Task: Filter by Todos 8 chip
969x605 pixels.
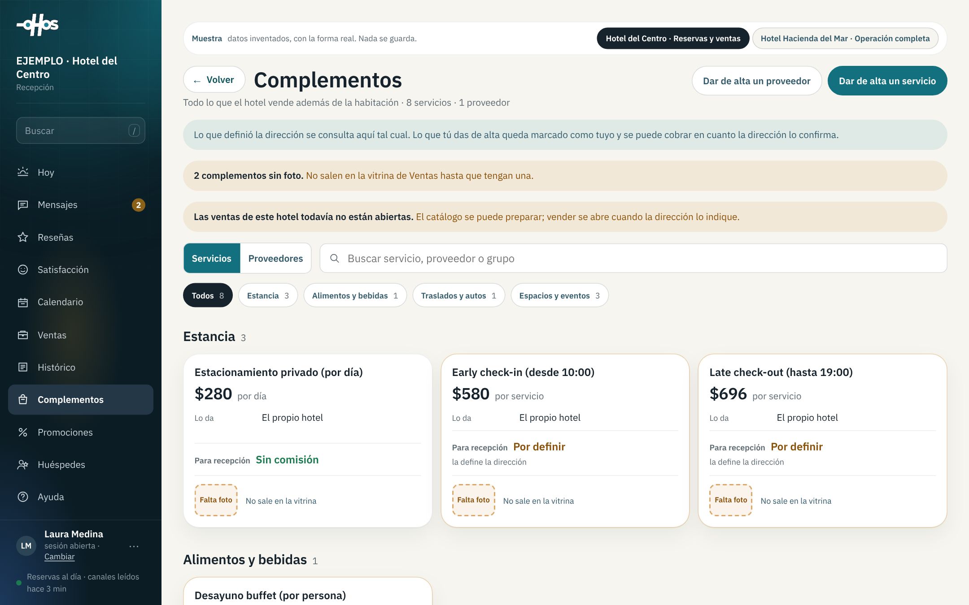Action: tap(208, 295)
